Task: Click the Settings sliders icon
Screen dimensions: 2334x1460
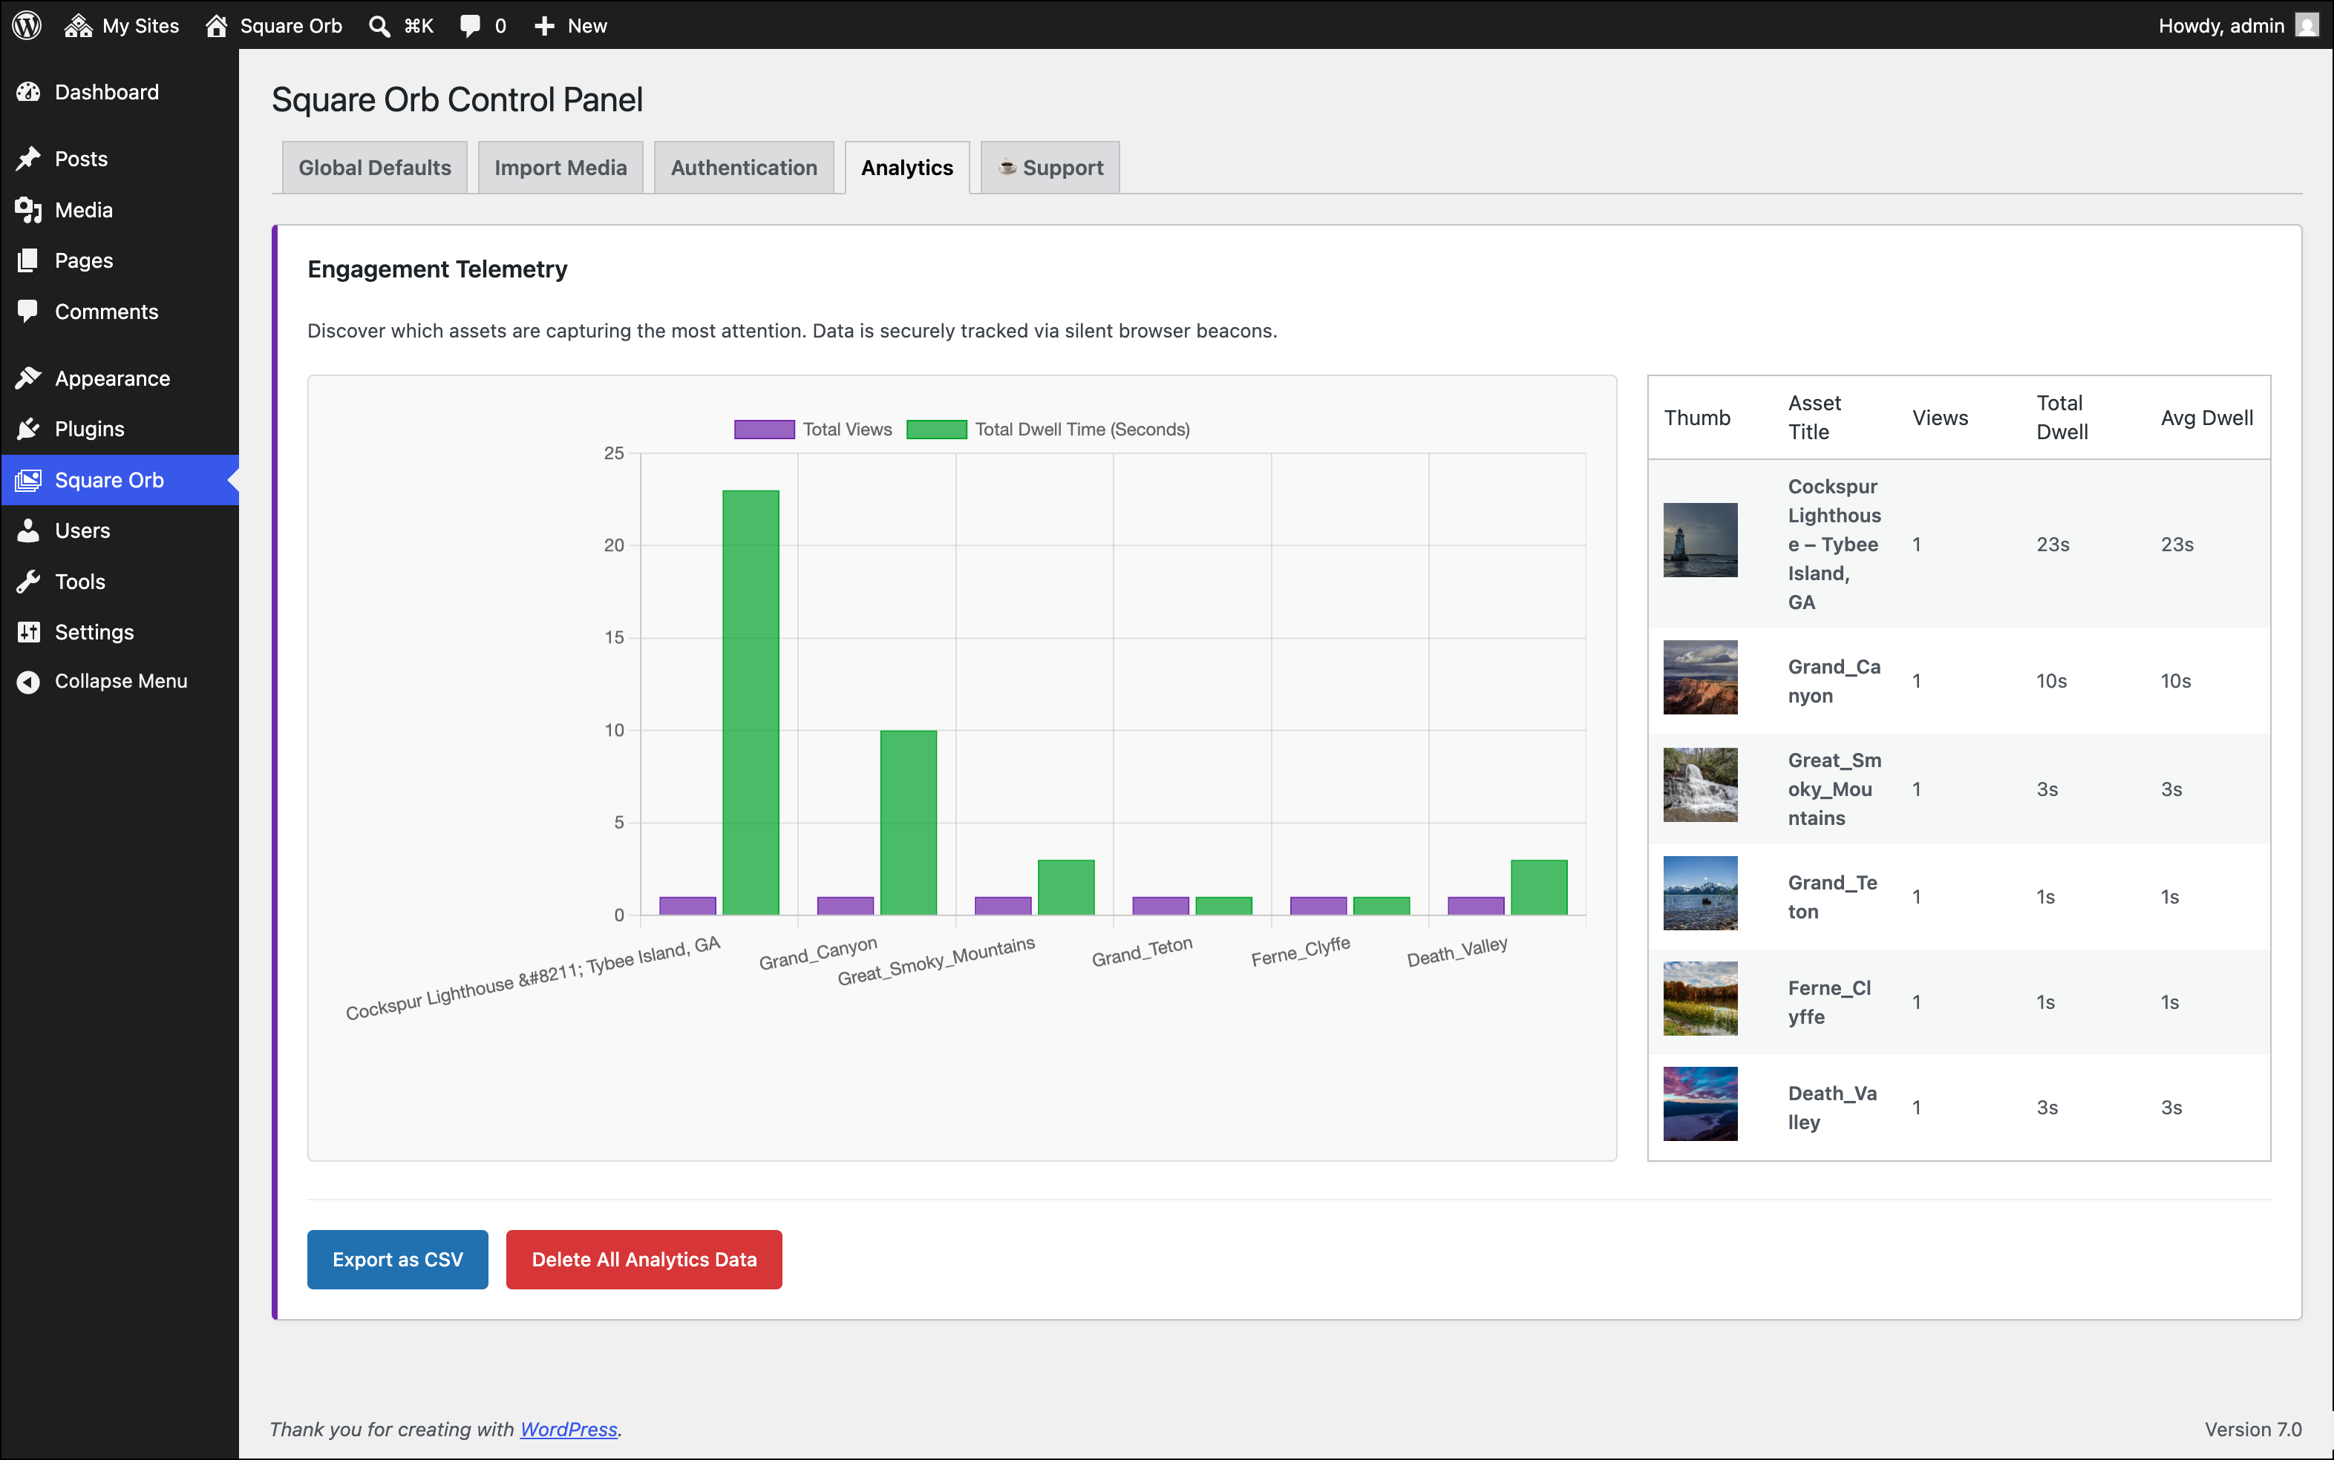Action: [29, 631]
